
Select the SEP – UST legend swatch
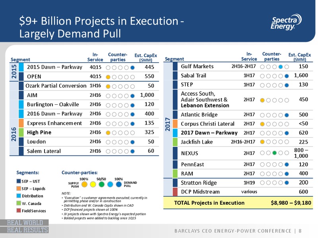click(19, 181)
